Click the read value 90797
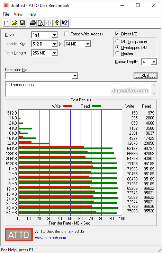This screenshot has width=162, height=253. click(148, 148)
